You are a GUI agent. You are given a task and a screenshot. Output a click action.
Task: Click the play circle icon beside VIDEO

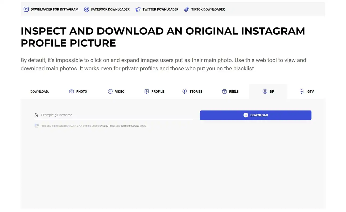click(110, 91)
